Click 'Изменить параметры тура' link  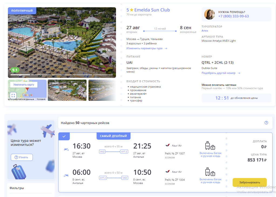pyautogui.click(x=146, y=48)
